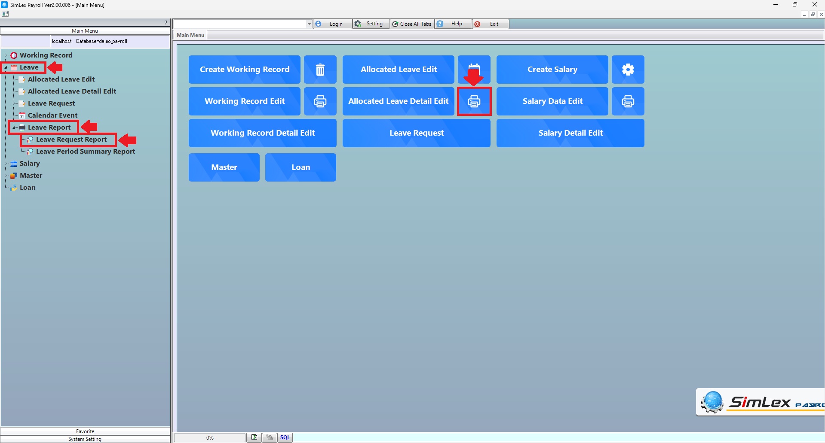Screen dimensions: 825x443
Task: Click the gear icon beside Create Salary
Action: (628, 70)
